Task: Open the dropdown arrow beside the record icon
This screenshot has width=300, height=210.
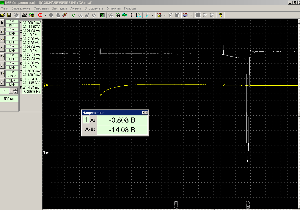Action: click(x=46, y=15)
